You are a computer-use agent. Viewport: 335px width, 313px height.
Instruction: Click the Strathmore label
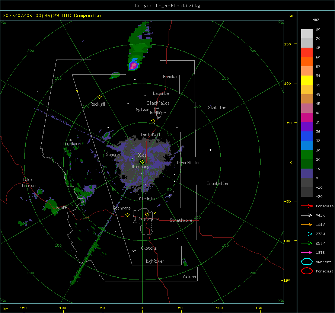tap(181, 220)
